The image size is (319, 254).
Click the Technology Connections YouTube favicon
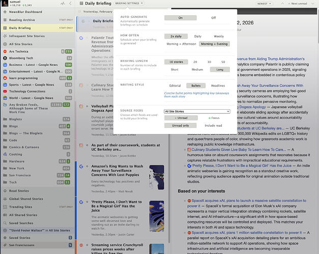[x=5, y=91]
